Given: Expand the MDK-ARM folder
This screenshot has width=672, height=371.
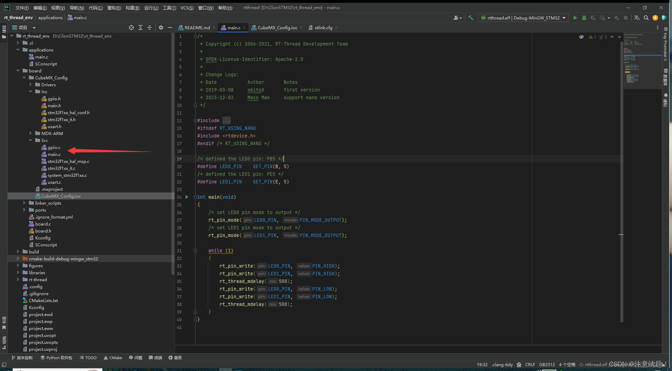Looking at the screenshot, I should 30,133.
